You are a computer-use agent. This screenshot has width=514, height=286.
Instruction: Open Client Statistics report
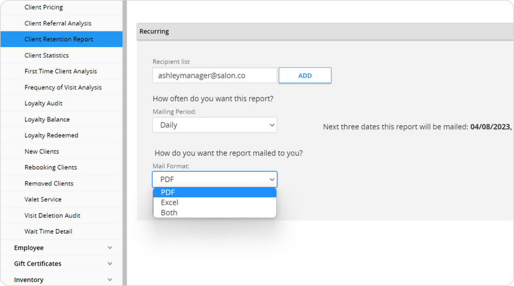click(46, 55)
